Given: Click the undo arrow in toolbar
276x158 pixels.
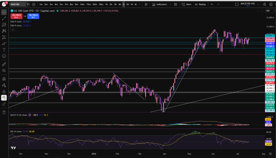Looking at the screenshot, I should pyautogui.click(x=212, y=4).
